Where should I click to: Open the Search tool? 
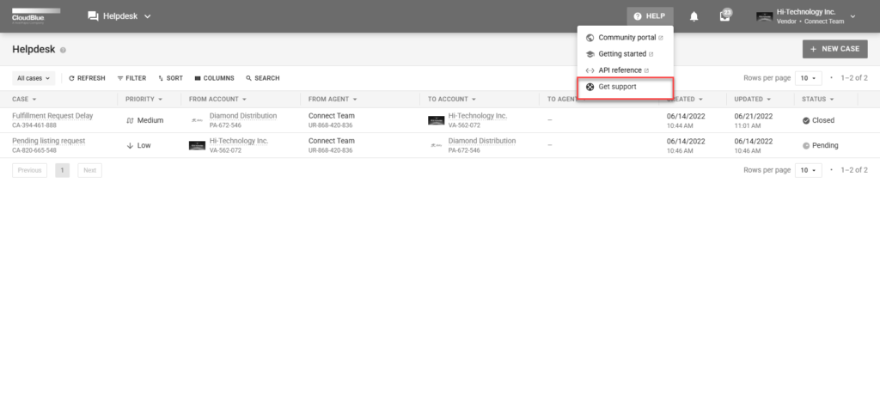[262, 78]
